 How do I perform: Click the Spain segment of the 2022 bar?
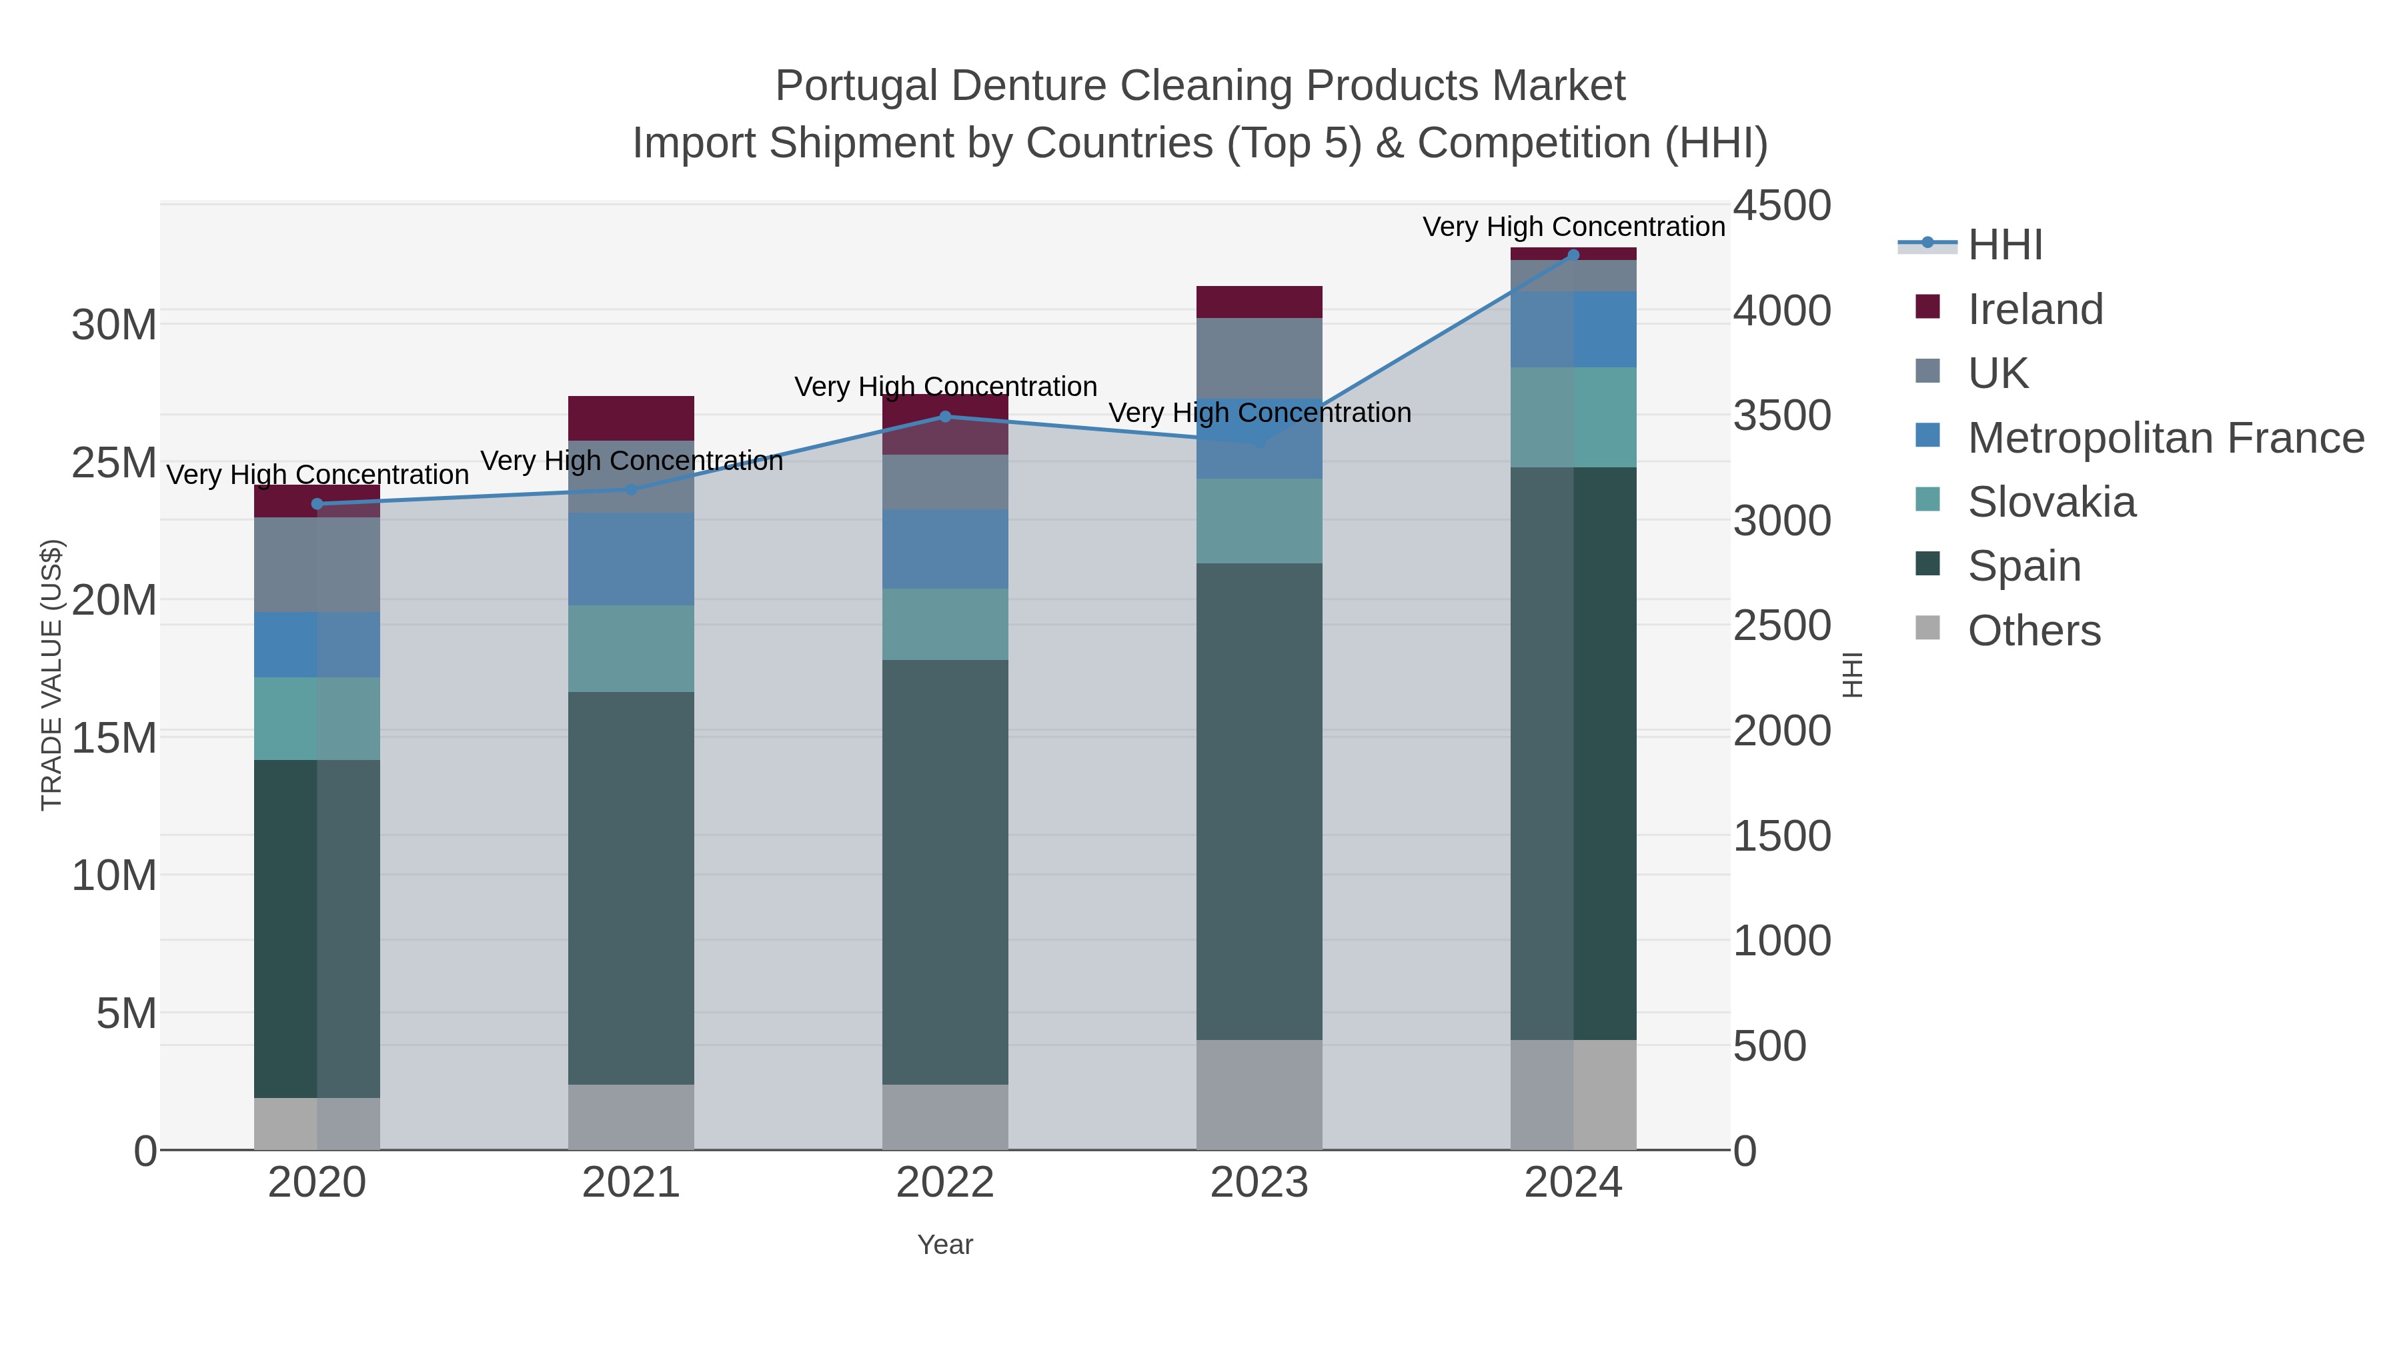[945, 872]
